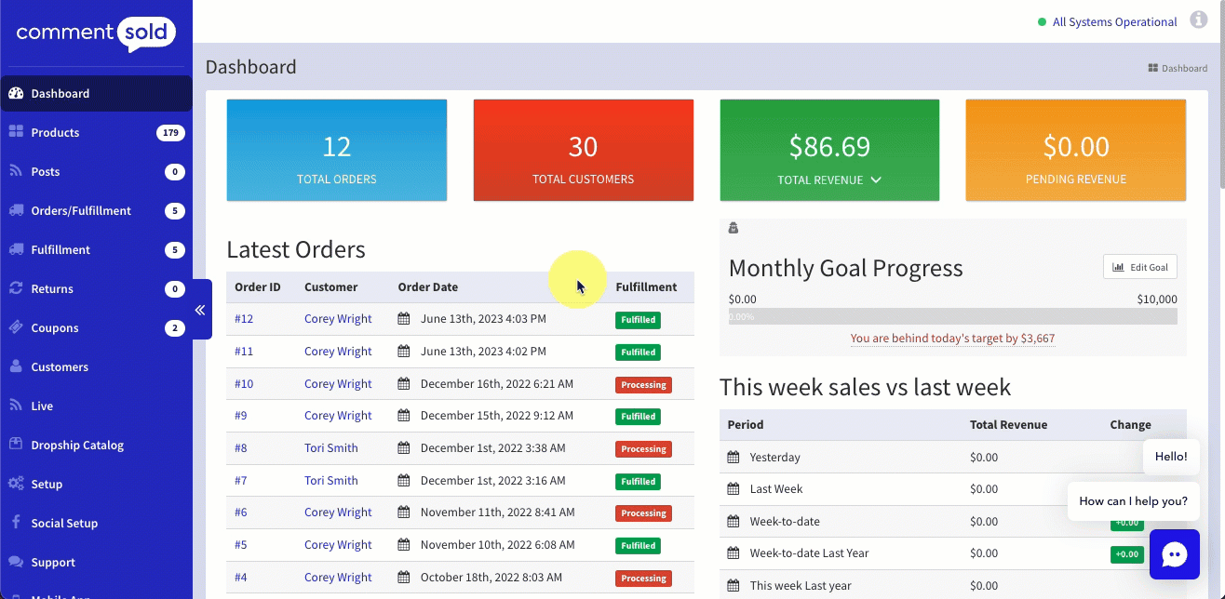Open the Live sidebar section
Image resolution: width=1225 pixels, height=599 pixels.
(x=42, y=406)
